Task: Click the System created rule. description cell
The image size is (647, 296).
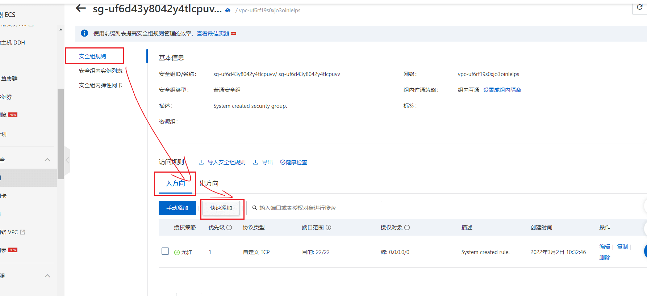Action: click(x=485, y=252)
